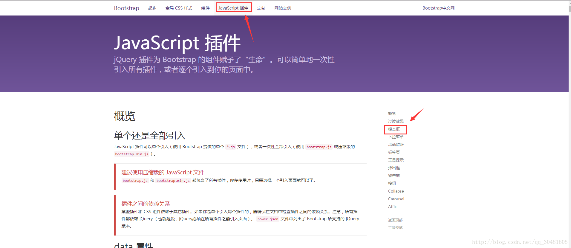Click the Bootstrap brand logo link
This screenshot has height=248, width=571.
(126, 8)
